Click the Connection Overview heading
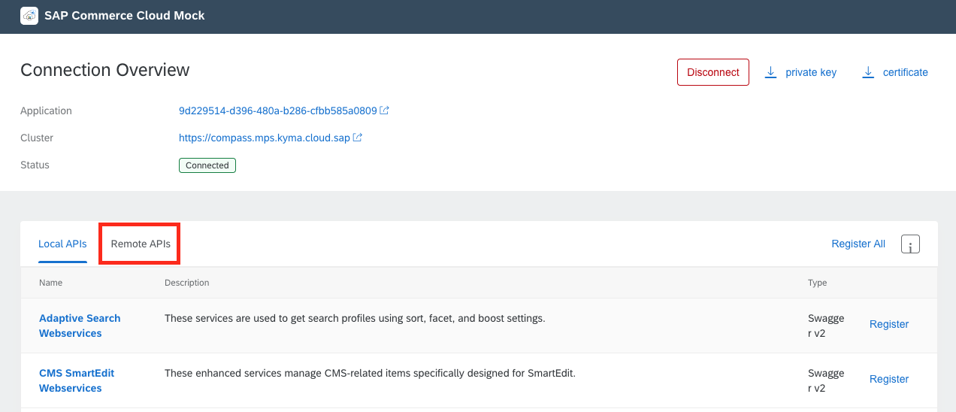 tap(105, 70)
